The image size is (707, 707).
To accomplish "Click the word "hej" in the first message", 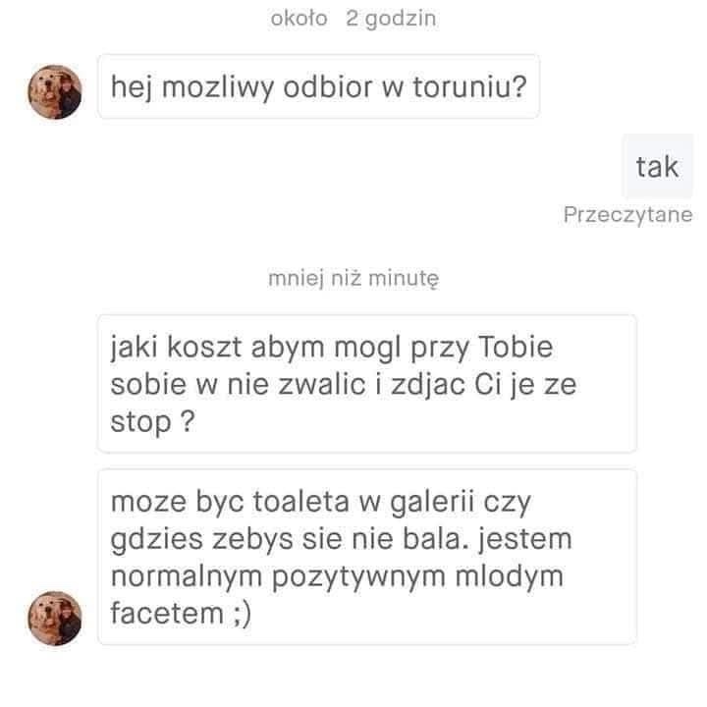I will (x=132, y=87).
